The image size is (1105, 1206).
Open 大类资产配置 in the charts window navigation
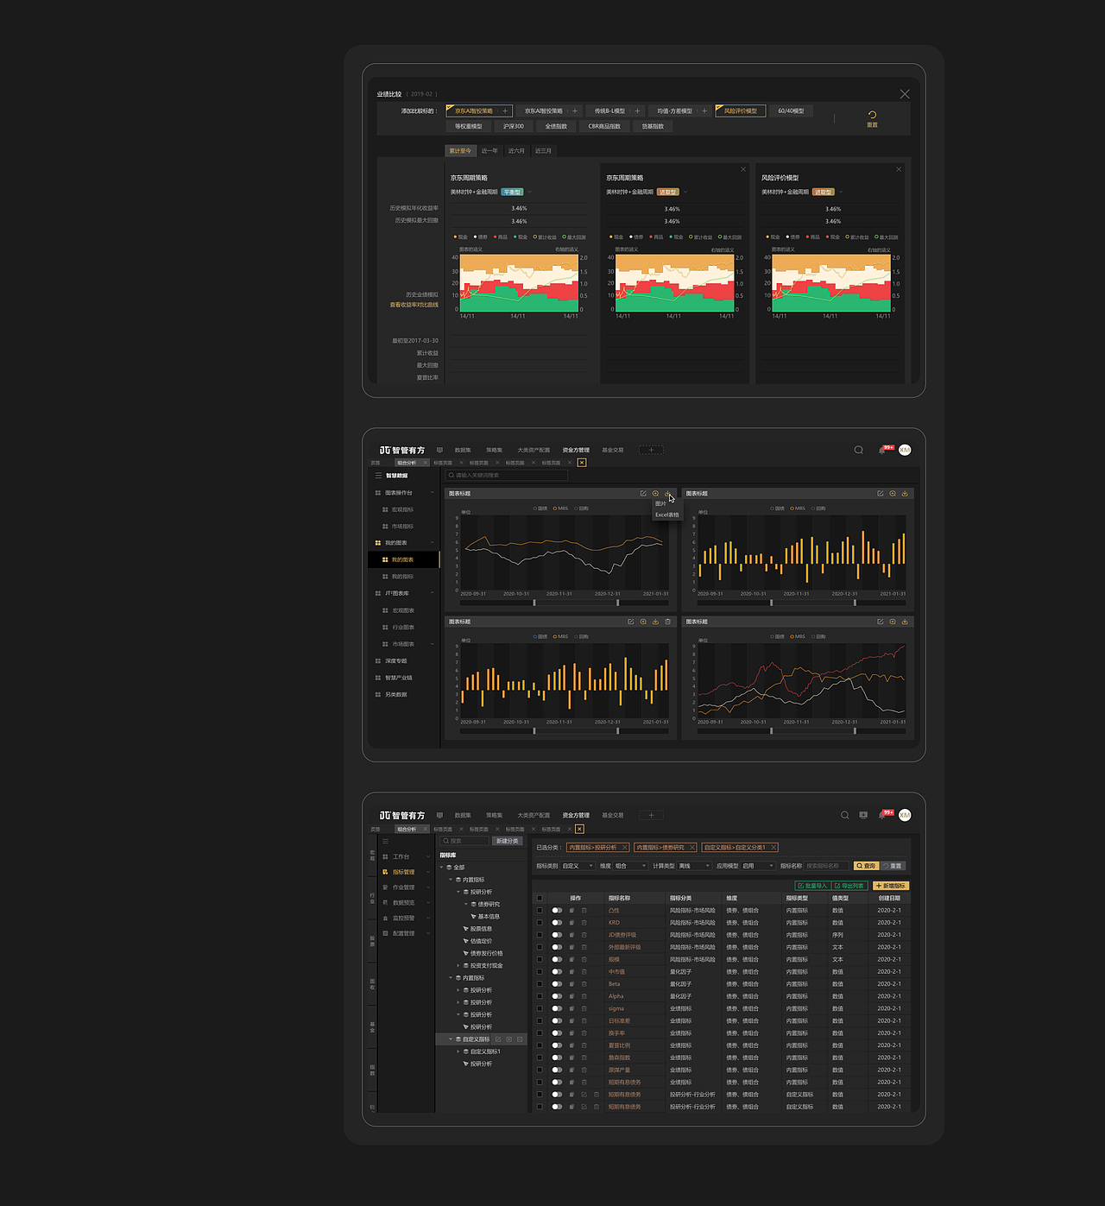[534, 450]
